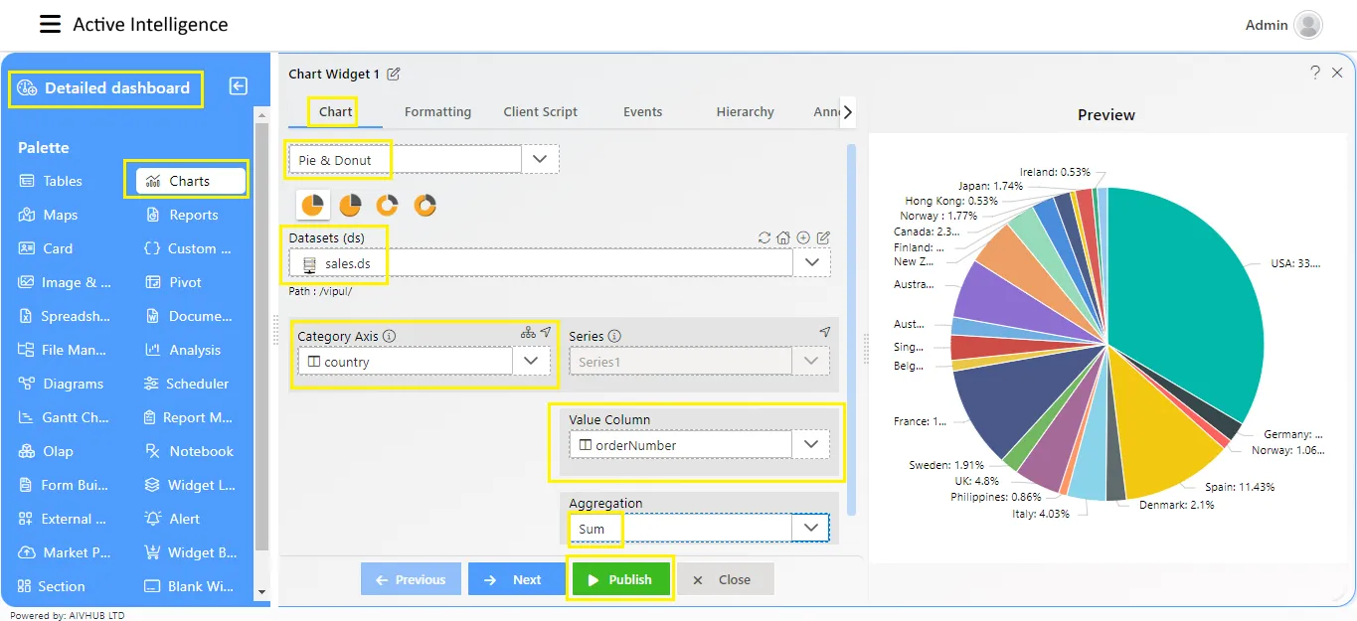
Task: Open the hamburger menu beside Active Intelligence
Action: click(50, 25)
